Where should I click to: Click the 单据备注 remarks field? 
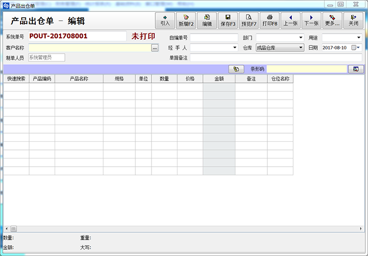click(276, 58)
